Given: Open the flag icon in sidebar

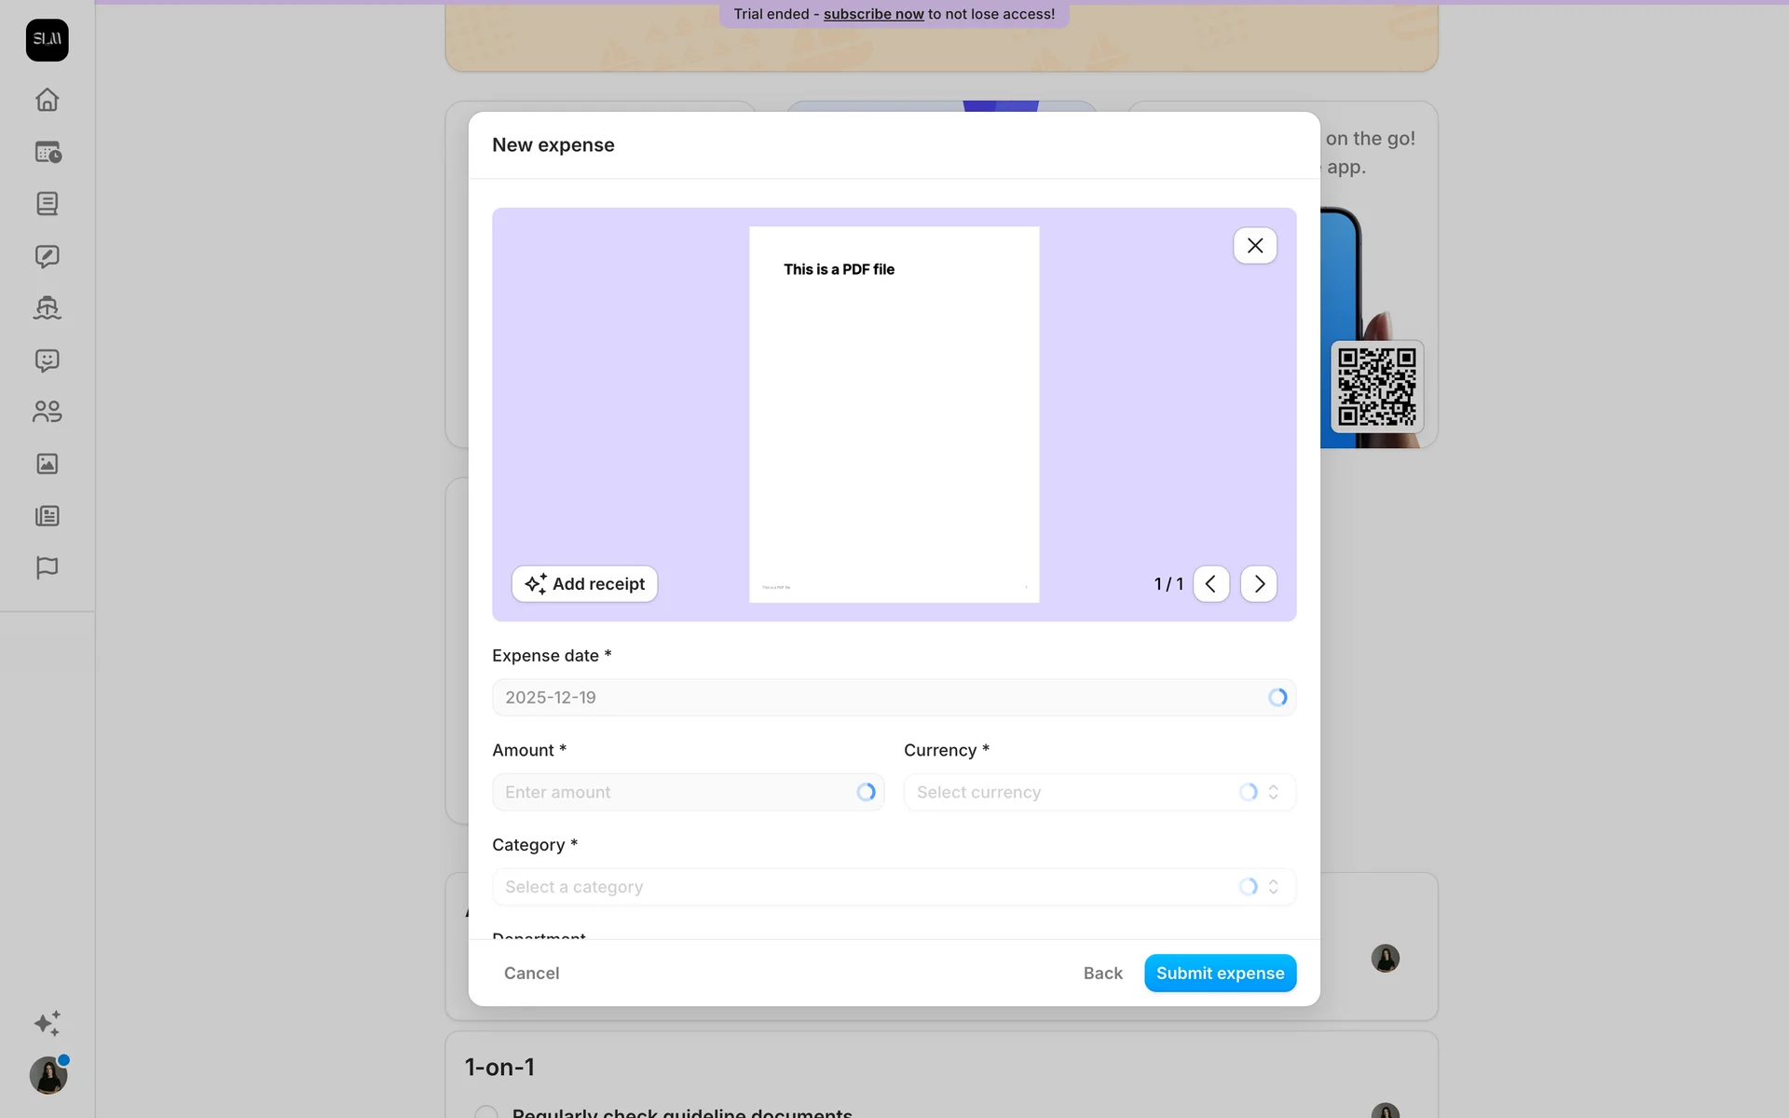Looking at the screenshot, I should pos(48,568).
